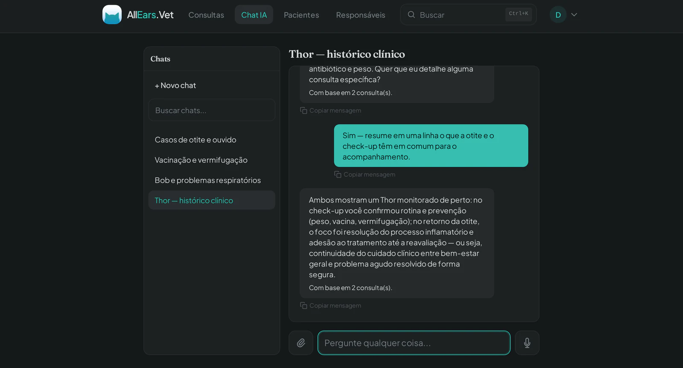Click copy icon under the teal user message

(338, 174)
